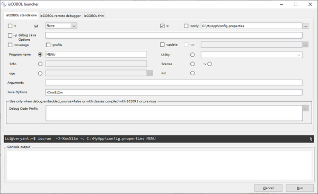
Task: Select the -joe radio button
Action: tap(40, 73)
